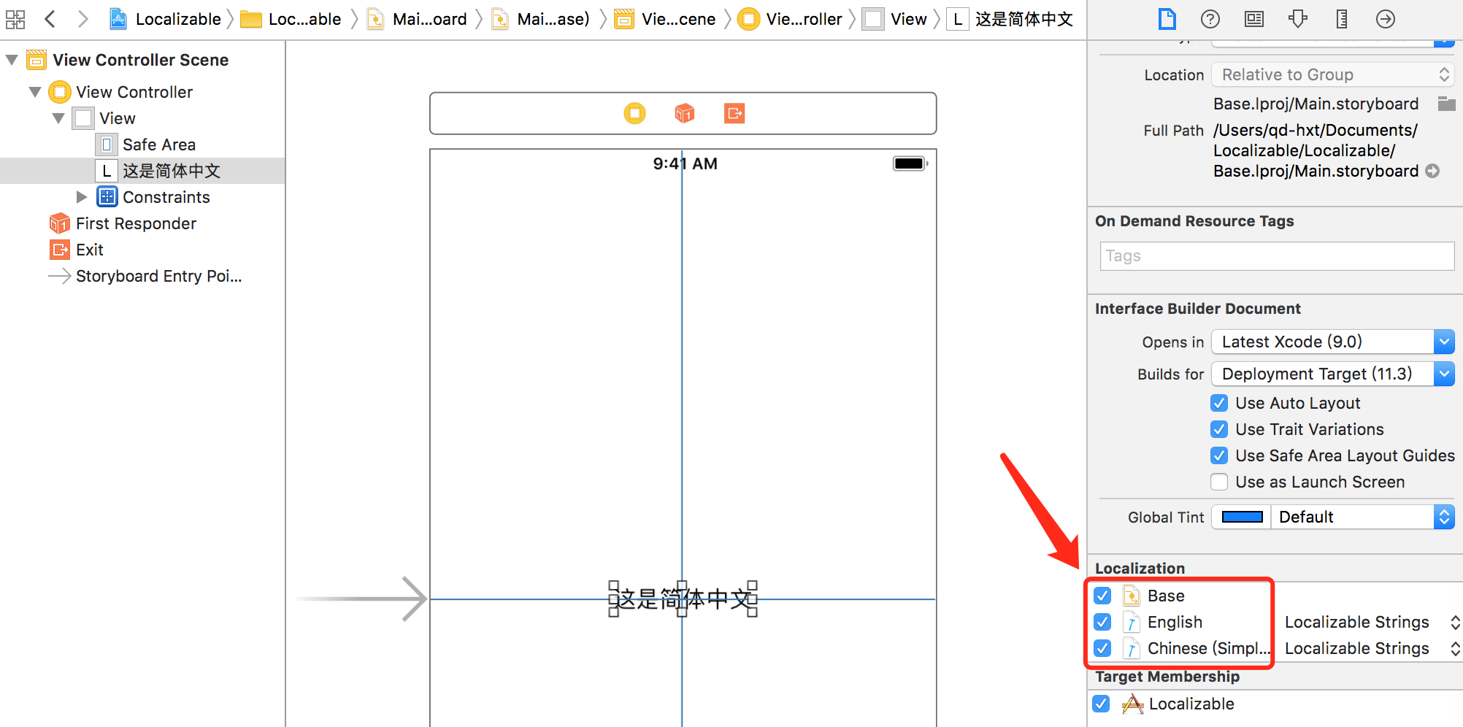Open the Connections inspector
The height and width of the screenshot is (727, 1463).
pyautogui.click(x=1385, y=19)
